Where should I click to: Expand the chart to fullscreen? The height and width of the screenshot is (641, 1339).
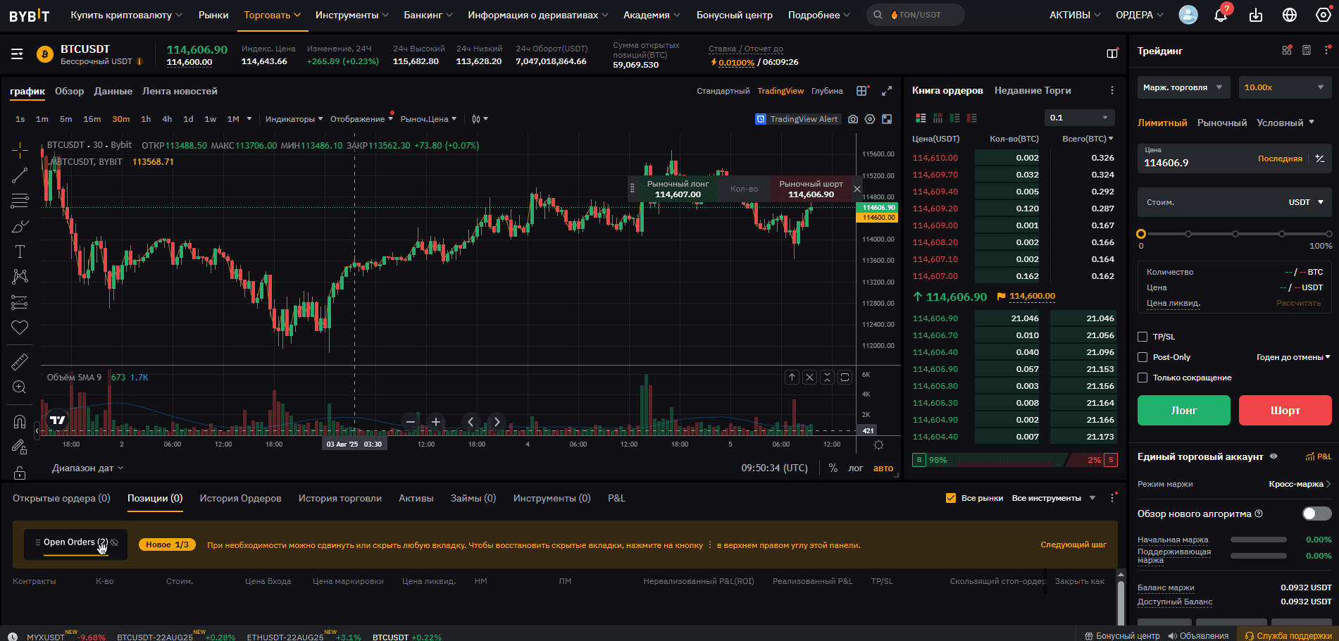pos(887,91)
